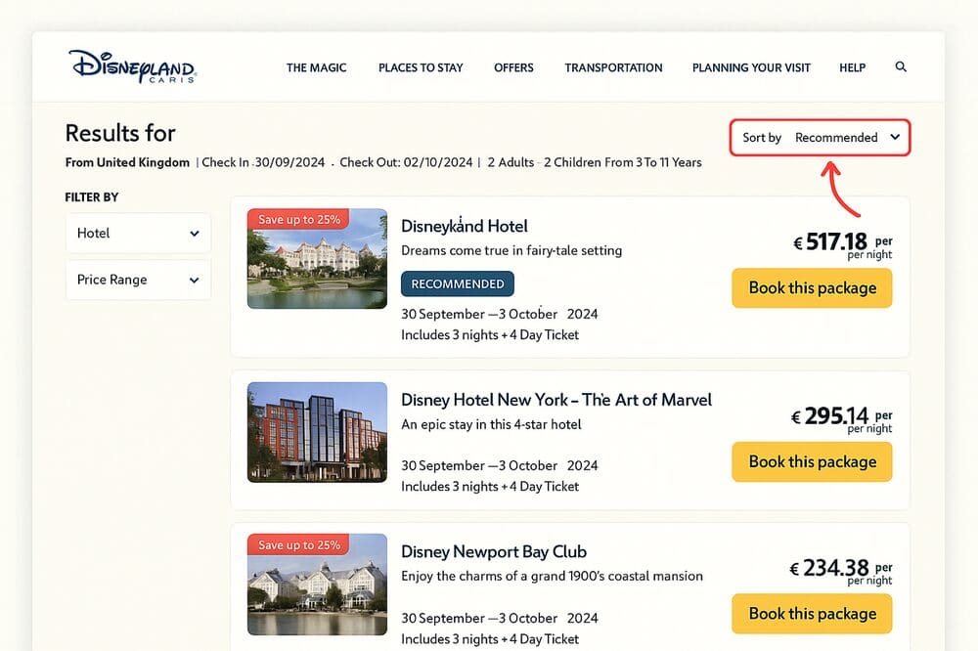
Task: Click the Help menu item
Action: [x=852, y=68]
